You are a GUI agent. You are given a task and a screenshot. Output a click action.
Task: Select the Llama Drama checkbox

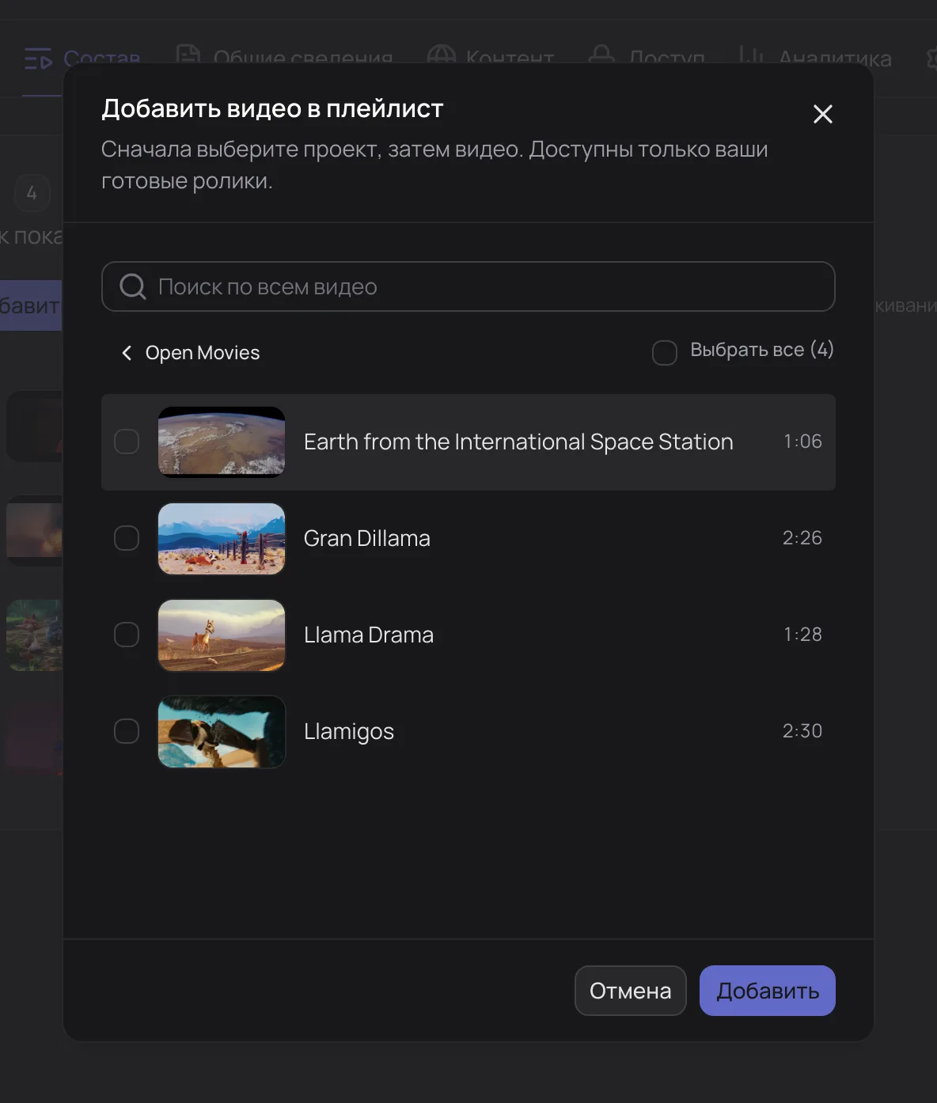(127, 635)
